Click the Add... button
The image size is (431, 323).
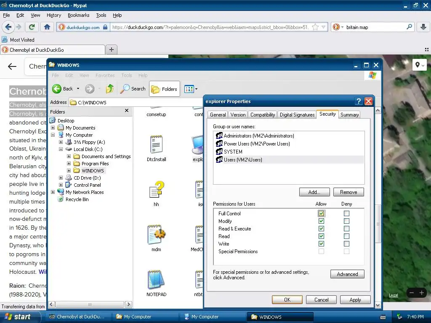coord(314,192)
